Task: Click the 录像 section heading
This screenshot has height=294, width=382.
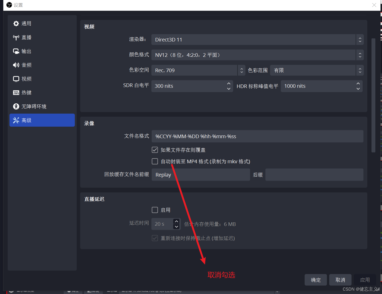Action: pos(89,123)
